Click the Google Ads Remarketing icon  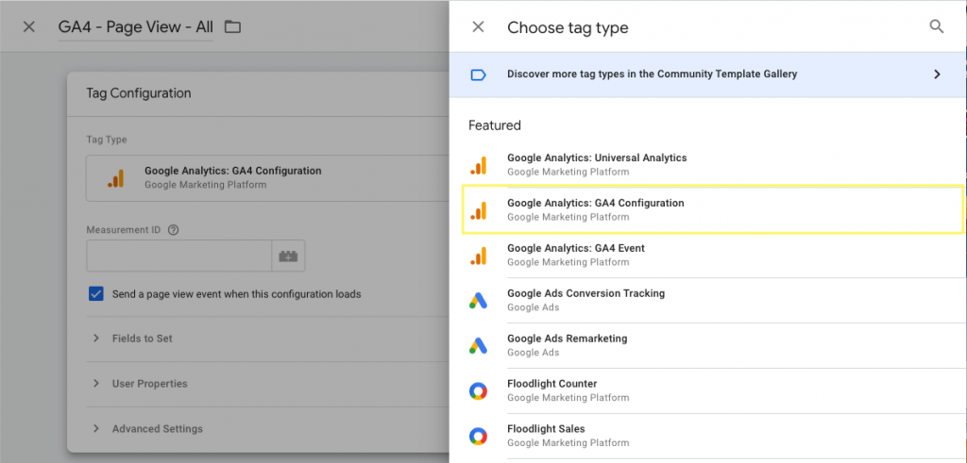click(479, 345)
